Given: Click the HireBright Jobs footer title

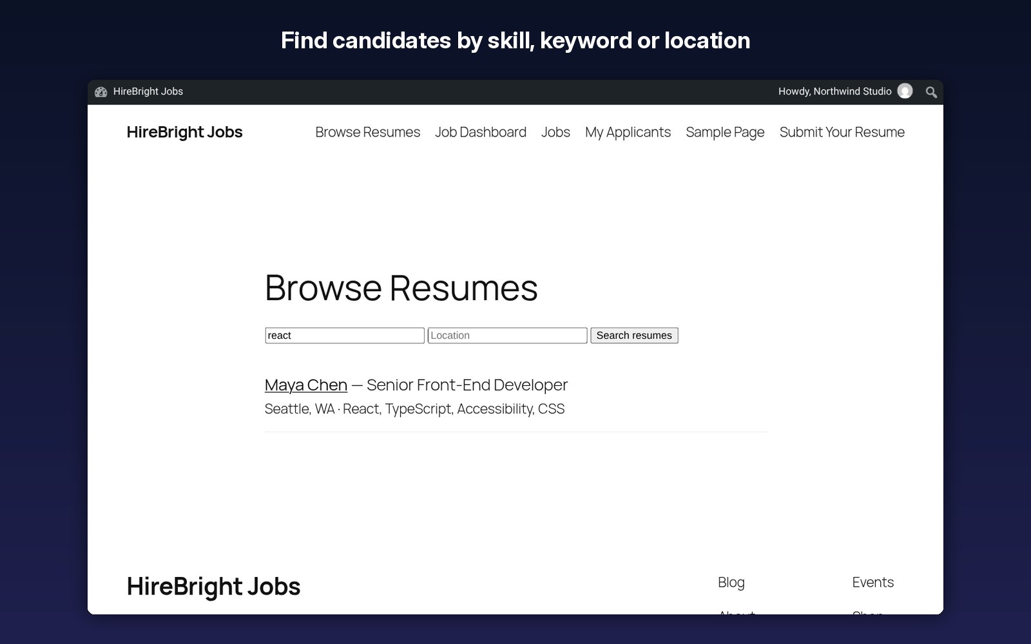Looking at the screenshot, I should 213,587.
